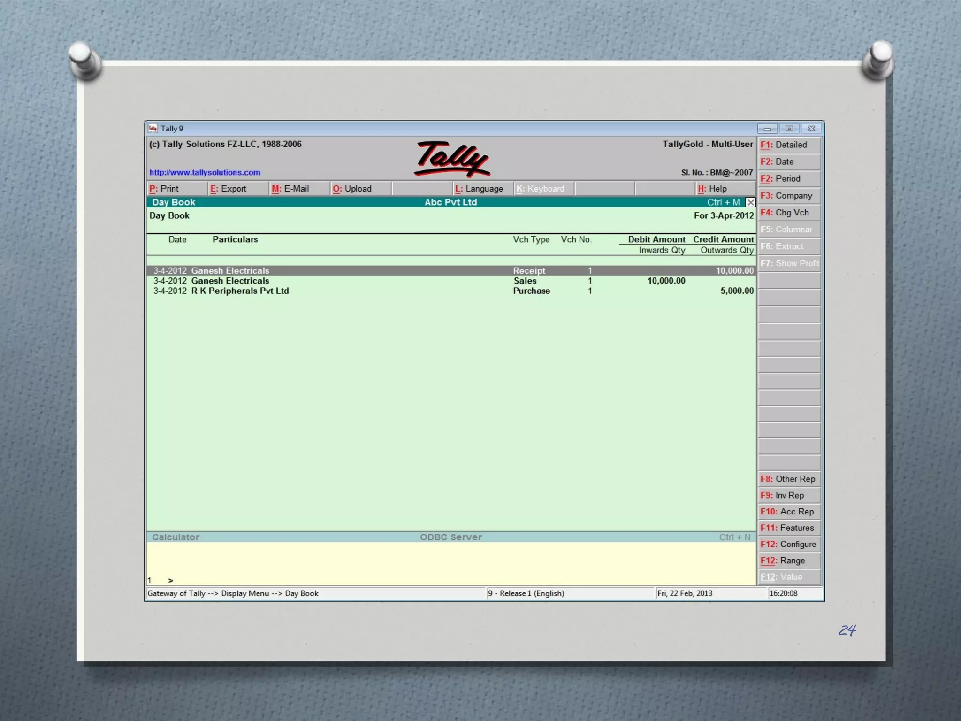Open the F11 Features settings
This screenshot has height=721, width=961.
[789, 528]
